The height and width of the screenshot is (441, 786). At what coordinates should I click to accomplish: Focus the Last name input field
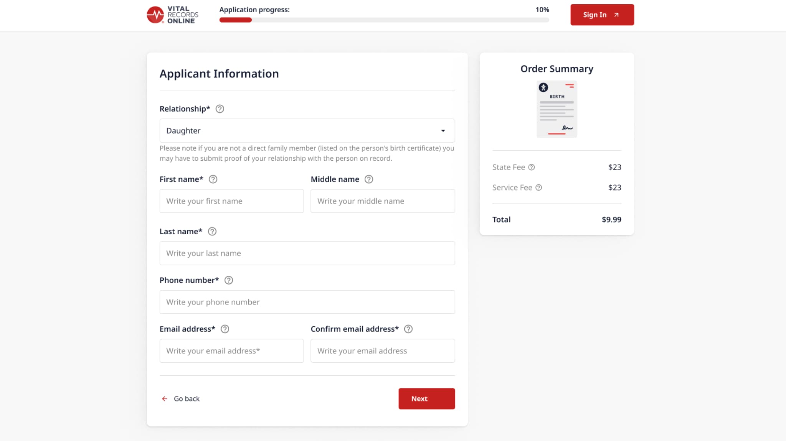(x=307, y=253)
